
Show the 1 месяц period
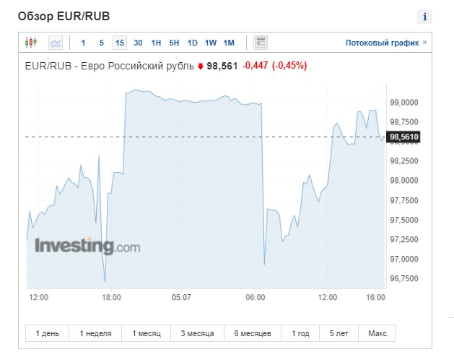[x=147, y=333]
